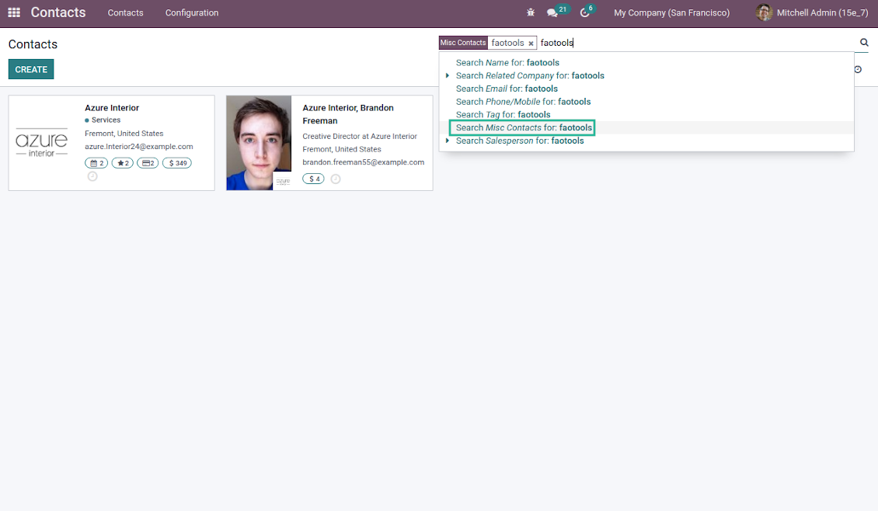The width and height of the screenshot is (878, 511).
Task: Expand Search Salesperson suggestion arrow
Action: pos(448,141)
